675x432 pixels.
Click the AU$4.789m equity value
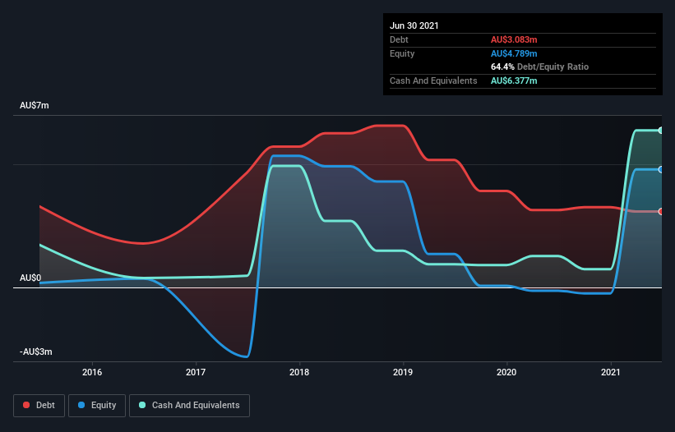coord(514,53)
